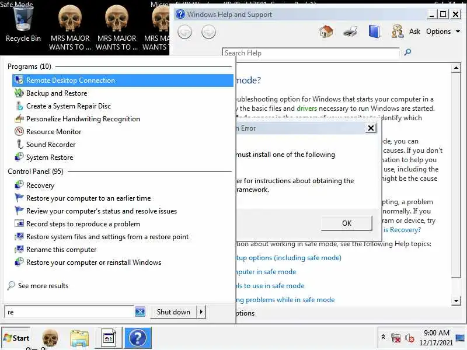This screenshot has height=350, width=467.
Task: Open computer in safe mode help link
Action: click(266, 272)
